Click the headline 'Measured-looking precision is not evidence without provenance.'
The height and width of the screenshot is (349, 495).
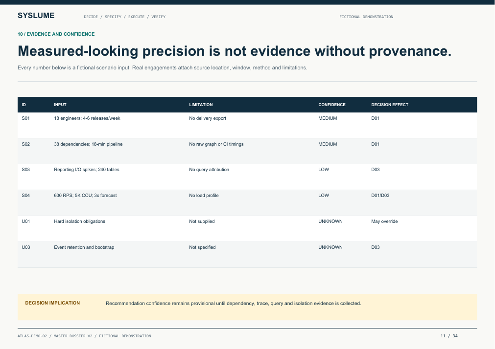235,51
